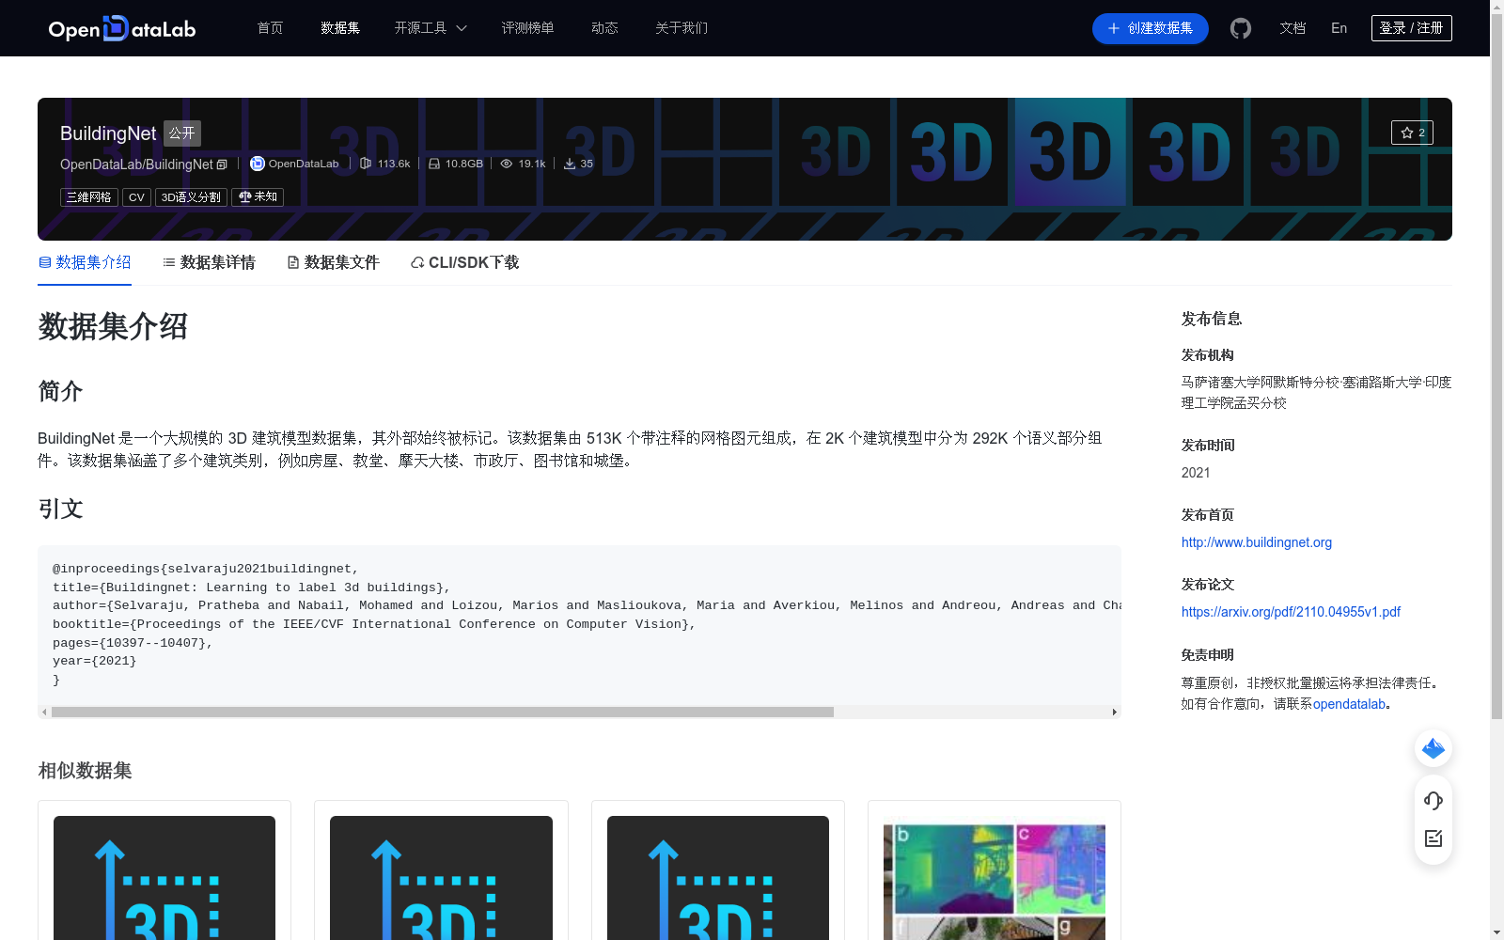Click the eye views icon 19.1k
Image resolution: width=1504 pixels, height=940 pixels.
pos(507,164)
